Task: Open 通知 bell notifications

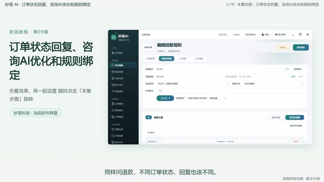Action: (x=236, y=35)
